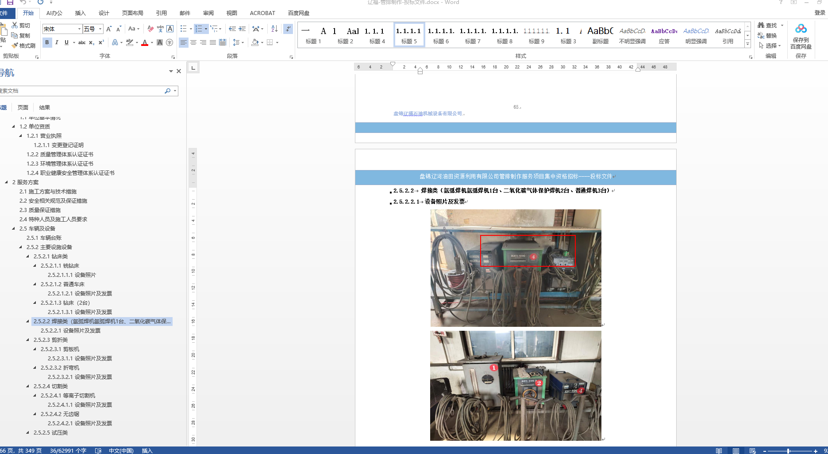Apply Character Border icon
Screen dimensions: 828x454
[x=170, y=29]
